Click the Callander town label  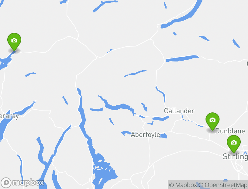[179, 111]
